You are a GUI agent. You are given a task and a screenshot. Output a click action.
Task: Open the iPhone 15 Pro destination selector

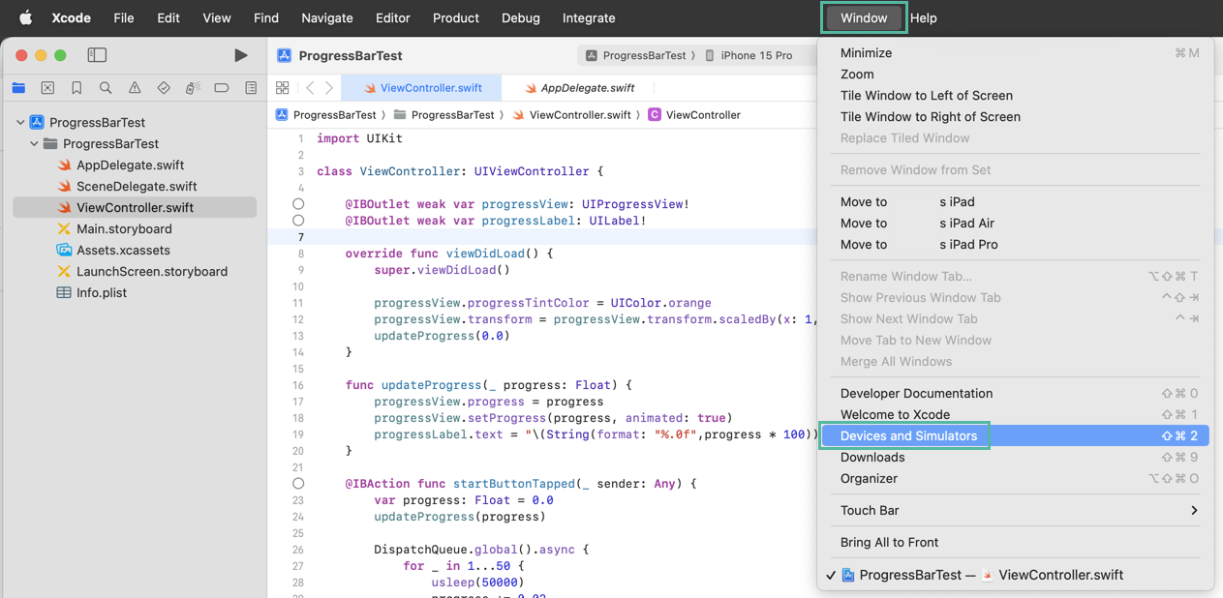pos(749,55)
